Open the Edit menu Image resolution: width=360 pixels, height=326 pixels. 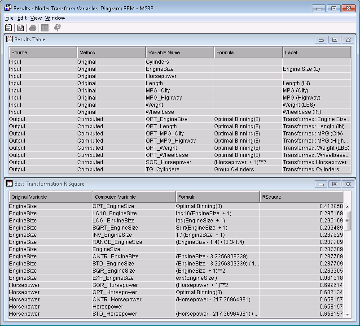click(x=21, y=17)
